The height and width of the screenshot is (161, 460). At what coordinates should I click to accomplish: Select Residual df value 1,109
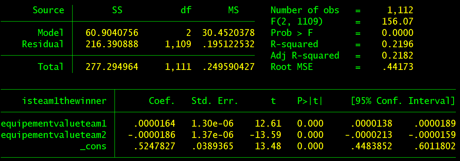(x=178, y=44)
